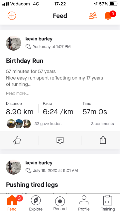Switch to the Record tab
Viewport: 120px width, 212px height.
(60, 203)
